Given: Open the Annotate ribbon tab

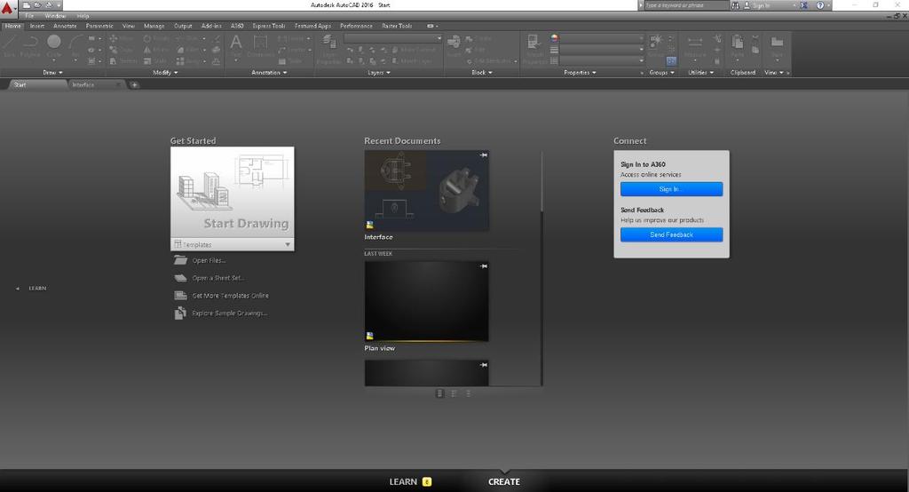Looking at the screenshot, I should tap(65, 26).
